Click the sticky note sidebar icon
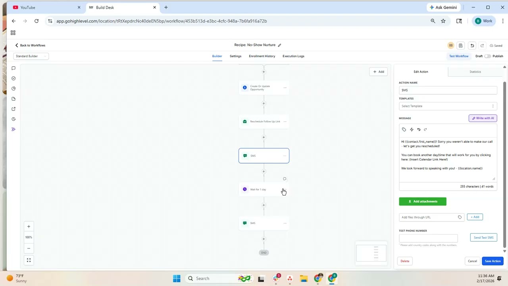508x286 pixels. tap(13, 99)
